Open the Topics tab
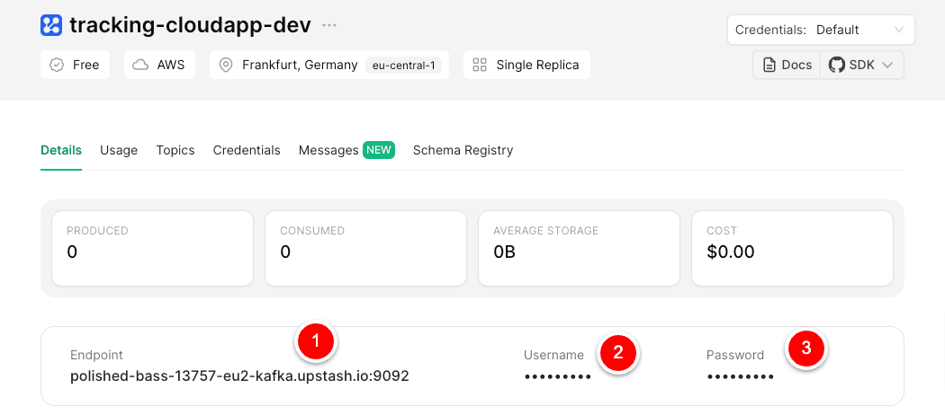Screen dimensions: 945x415 [175, 150]
